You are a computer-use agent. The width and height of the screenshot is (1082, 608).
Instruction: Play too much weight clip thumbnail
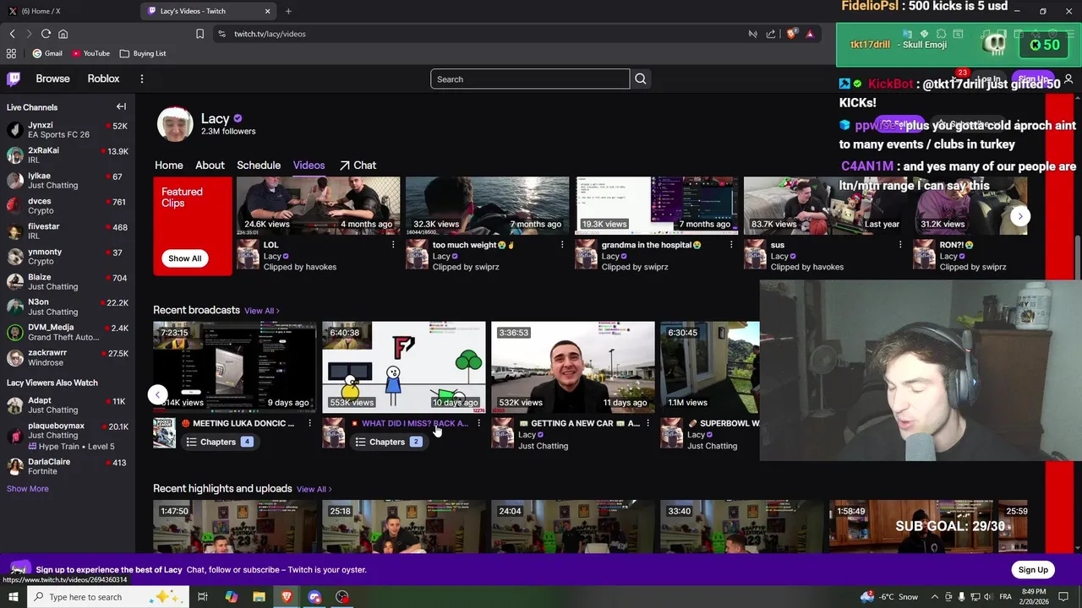tap(488, 205)
